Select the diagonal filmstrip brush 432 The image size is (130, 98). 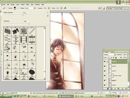pyautogui.click(x=32, y=32)
